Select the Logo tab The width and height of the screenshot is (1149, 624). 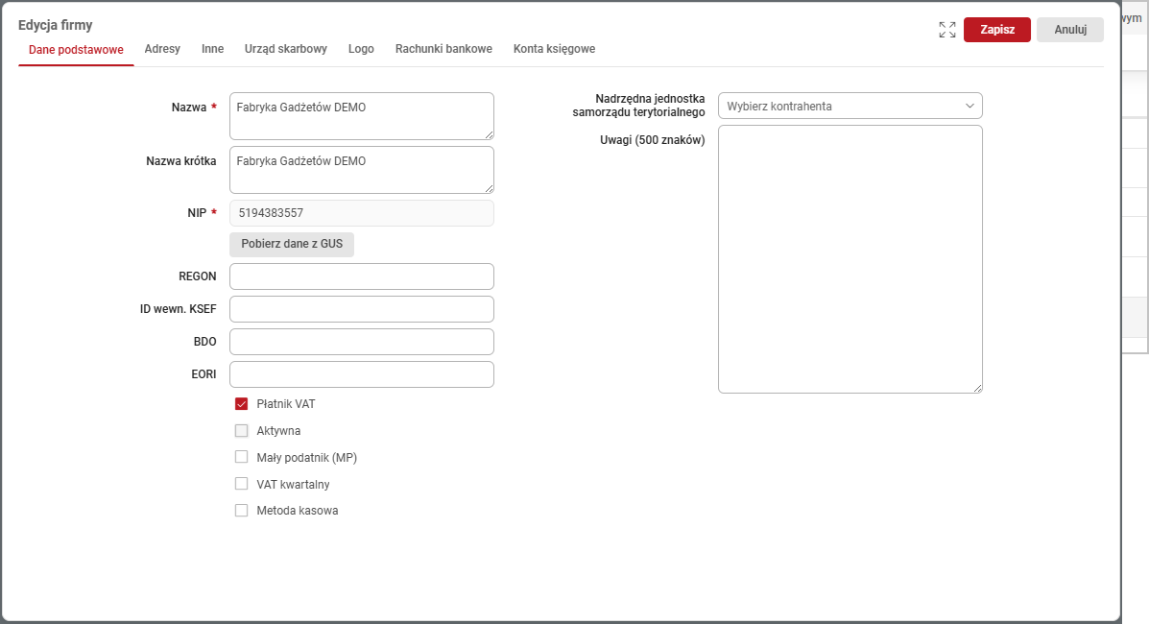pos(361,49)
